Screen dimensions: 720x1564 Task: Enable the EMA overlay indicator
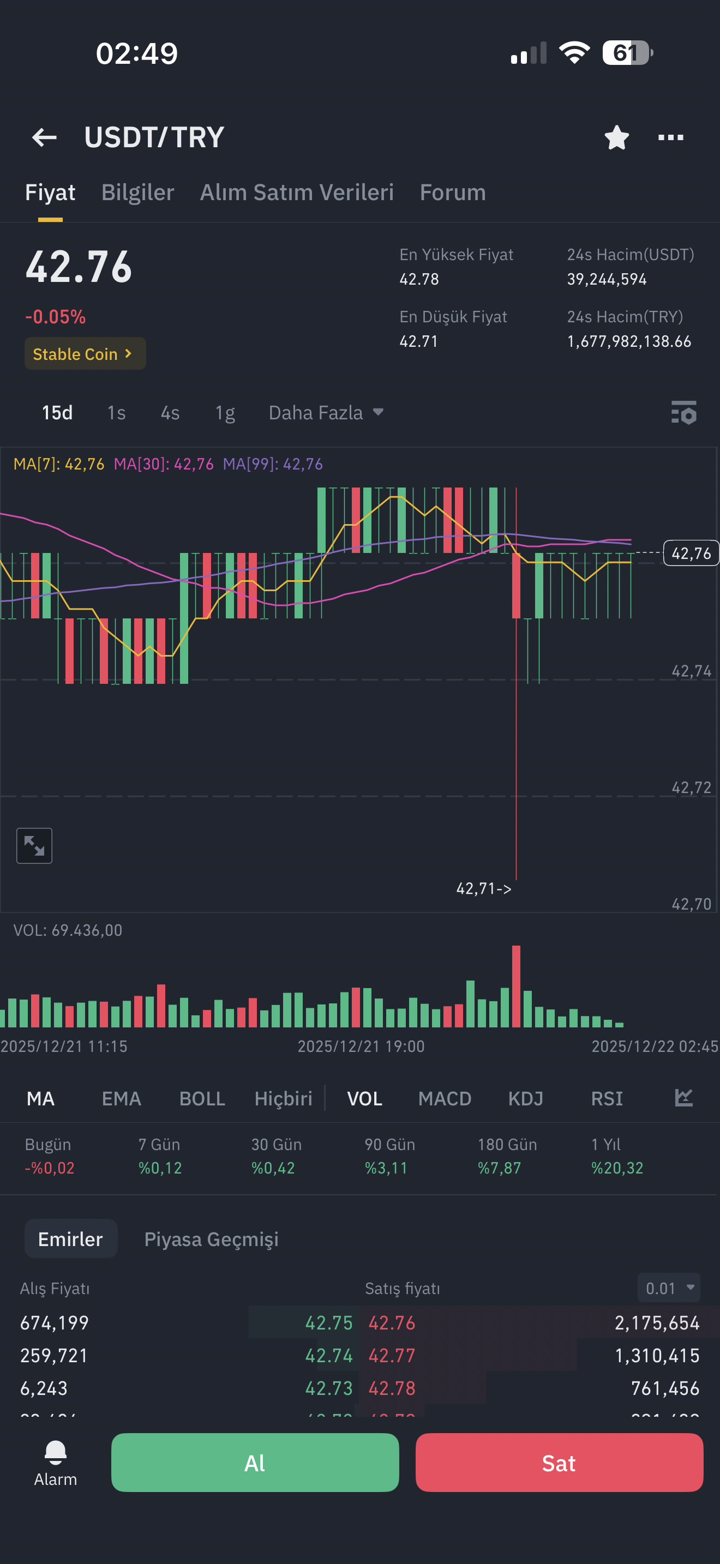click(122, 1098)
